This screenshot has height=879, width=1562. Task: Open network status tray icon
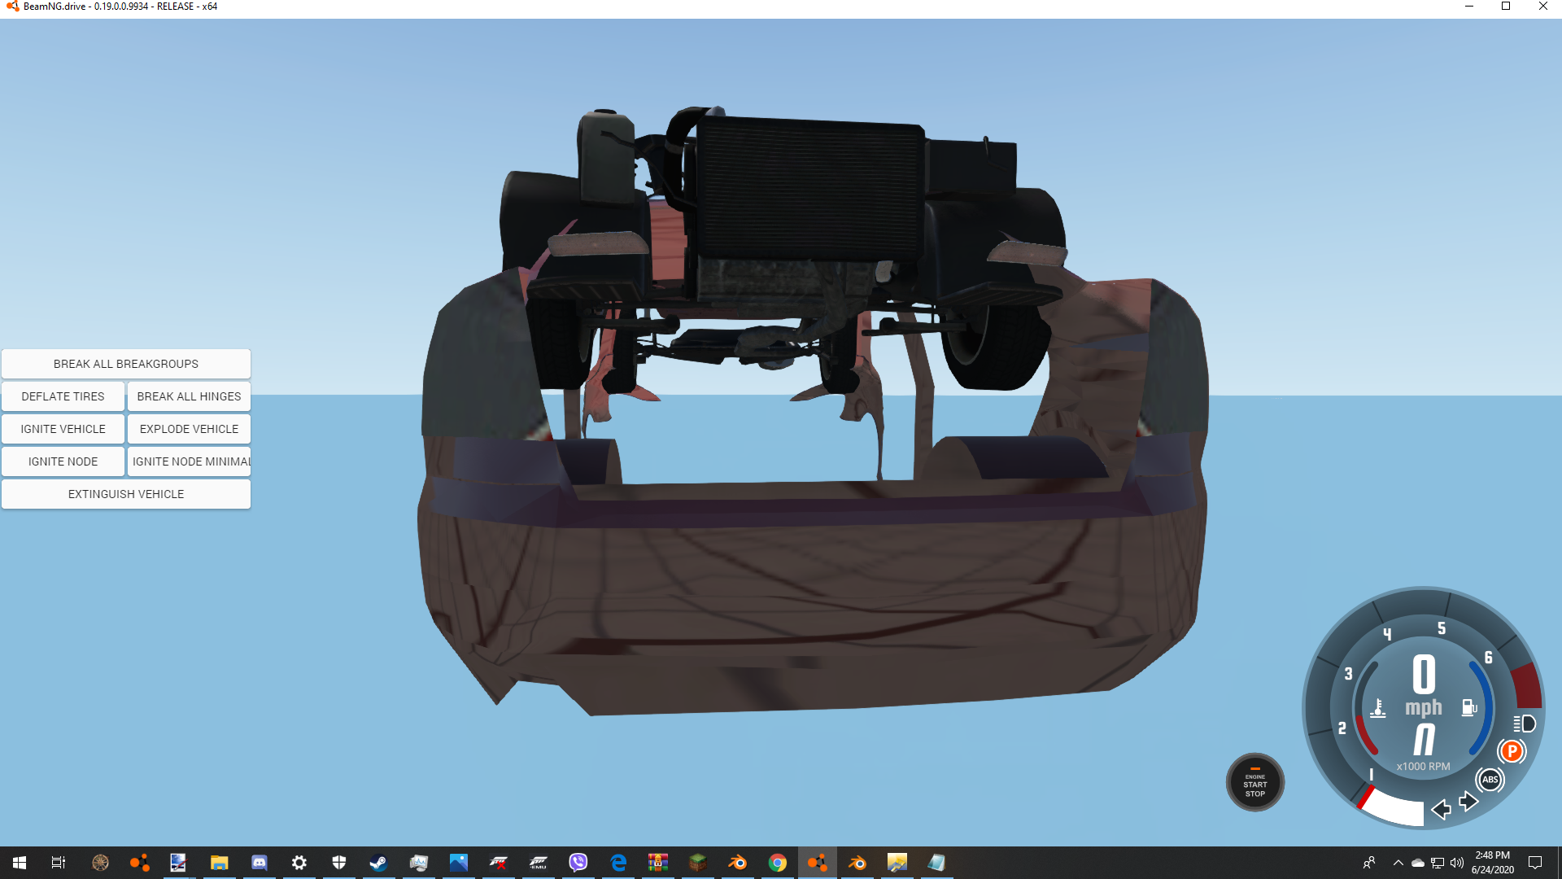tap(1438, 863)
